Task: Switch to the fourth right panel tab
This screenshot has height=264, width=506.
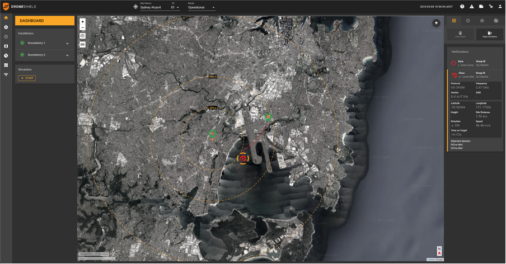Action: coord(496,21)
